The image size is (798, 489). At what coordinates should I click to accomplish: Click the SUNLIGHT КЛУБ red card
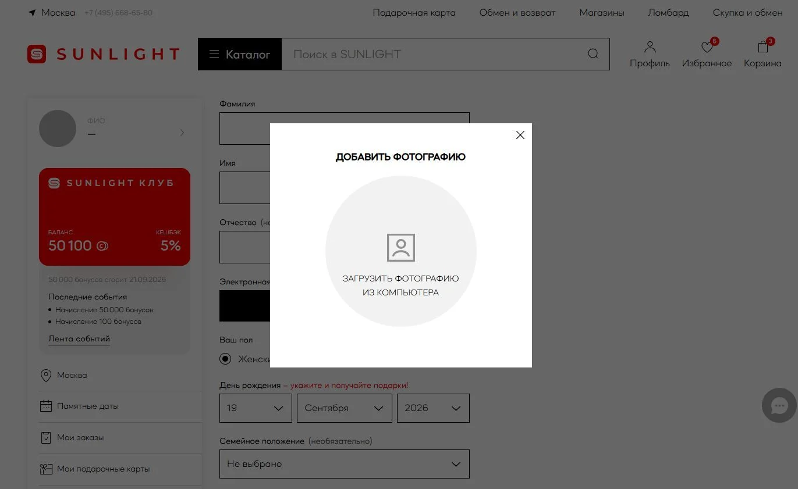[115, 217]
